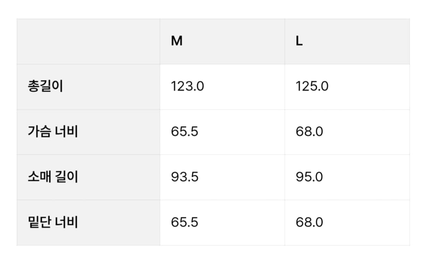Click the 123.0 total length value
Screen dimensions: 430x268
(187, 87)
